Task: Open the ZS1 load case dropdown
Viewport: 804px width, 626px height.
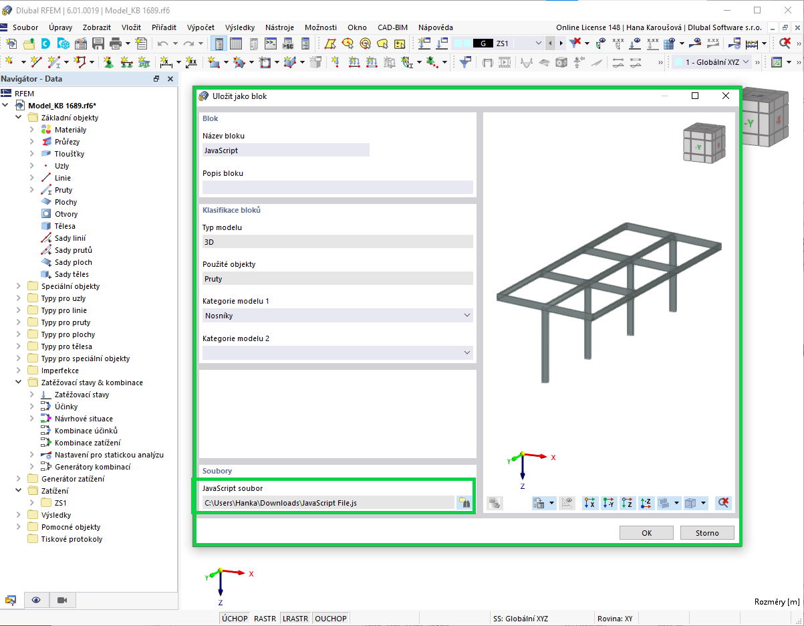Action: click(x=538, y=43)
